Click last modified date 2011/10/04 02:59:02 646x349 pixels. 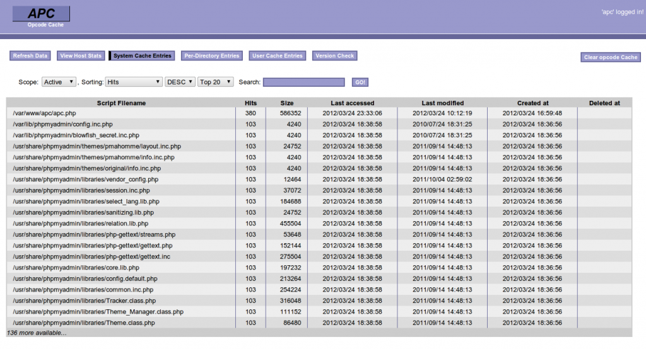click(442, 180)
